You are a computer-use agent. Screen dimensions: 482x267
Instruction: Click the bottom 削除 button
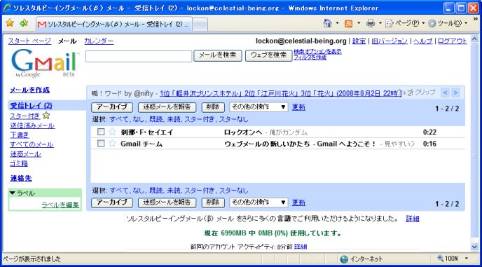(213, 203)
